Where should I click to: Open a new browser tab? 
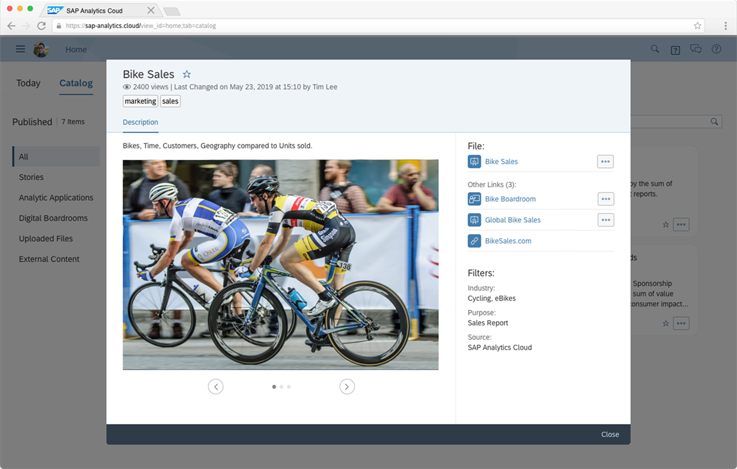tap(171, 11)
